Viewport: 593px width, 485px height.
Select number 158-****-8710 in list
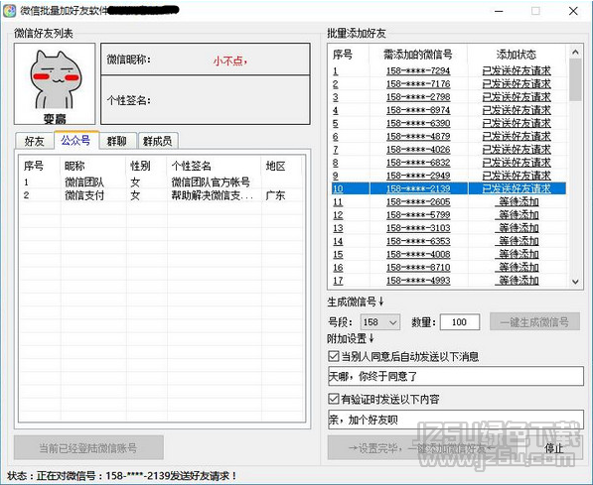click(418, 268)
